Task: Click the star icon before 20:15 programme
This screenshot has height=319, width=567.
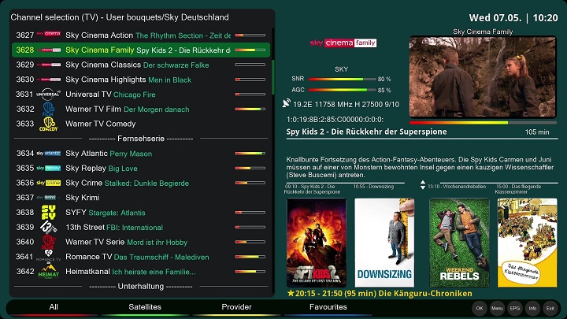Action: coord(291,293)
